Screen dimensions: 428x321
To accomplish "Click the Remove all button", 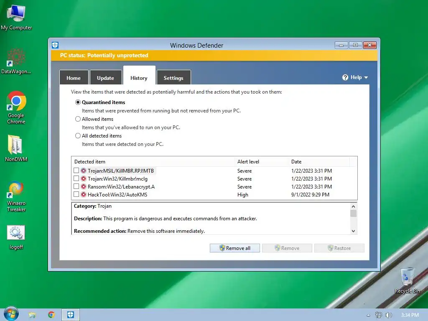I will click(235, 248).
